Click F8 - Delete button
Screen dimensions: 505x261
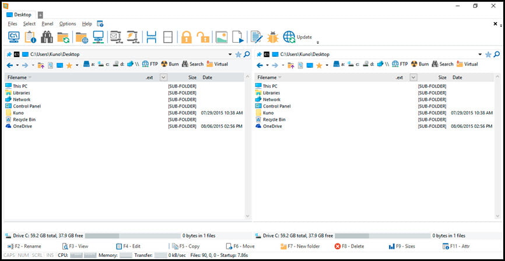349,246
